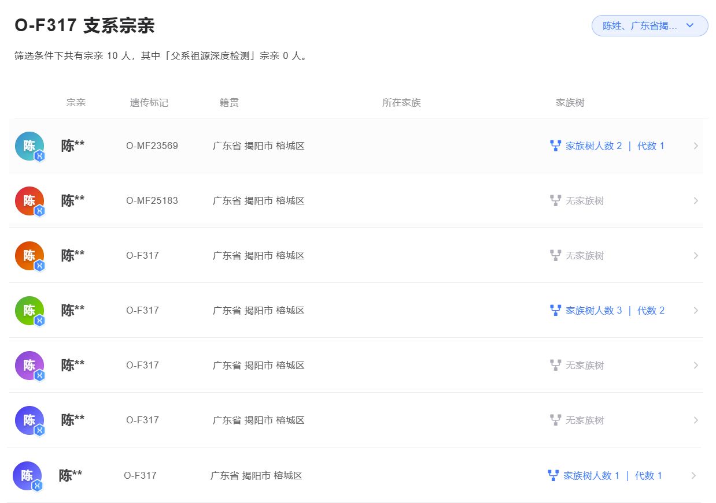Screen dimensions: 716x503
Task: Click the red 陈 avatar icon
Action: tap(29, 200)
